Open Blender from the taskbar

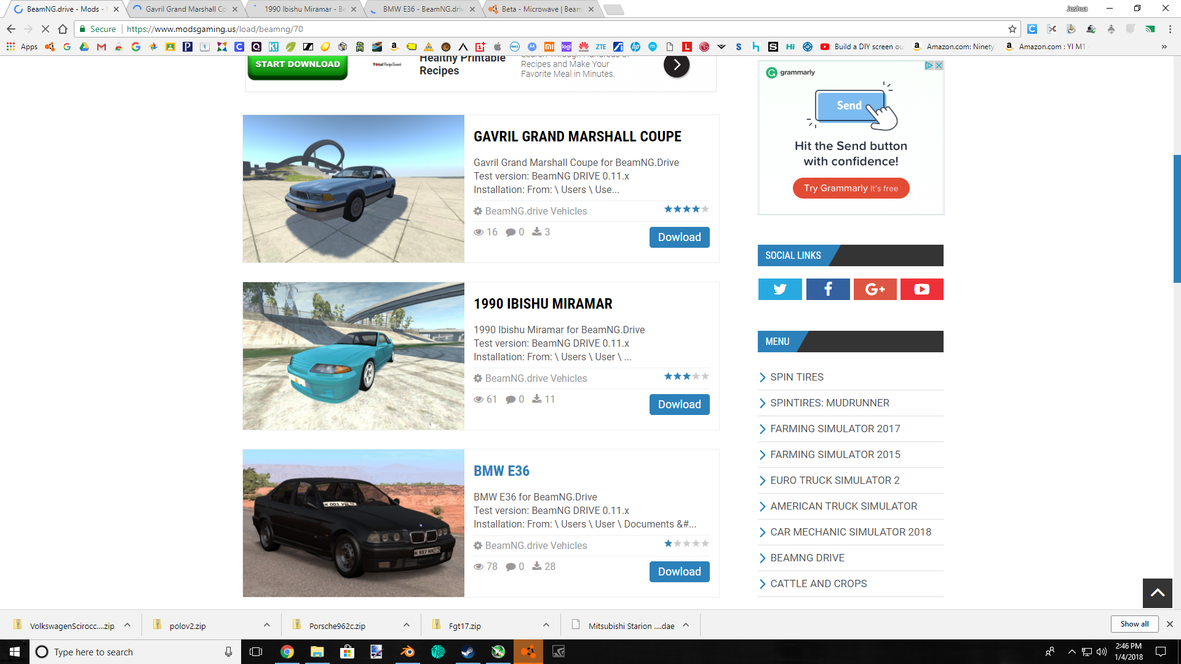[x=407, y=652]
